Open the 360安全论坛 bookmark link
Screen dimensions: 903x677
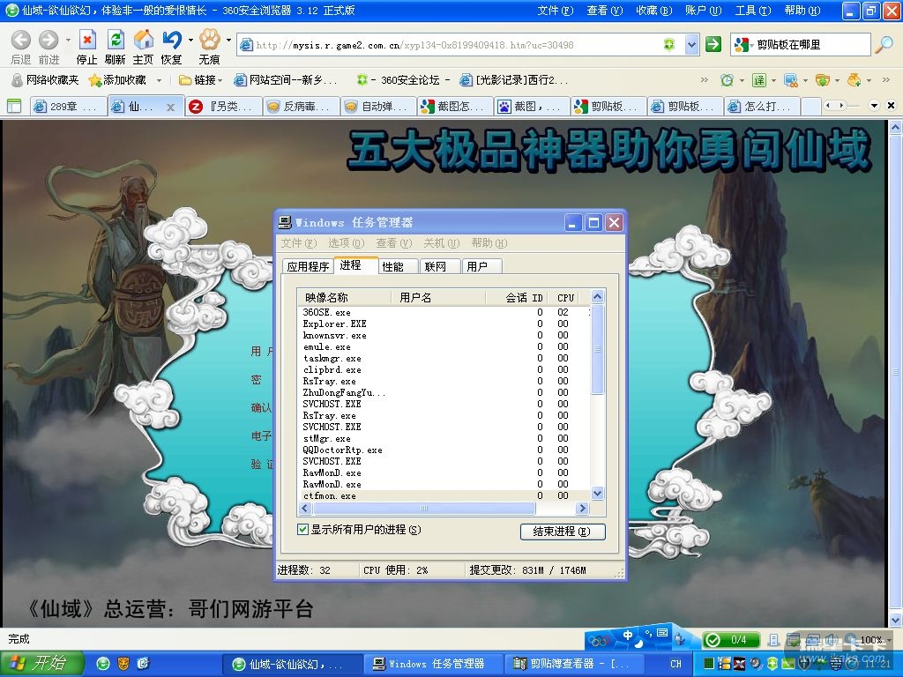(404, 80)
